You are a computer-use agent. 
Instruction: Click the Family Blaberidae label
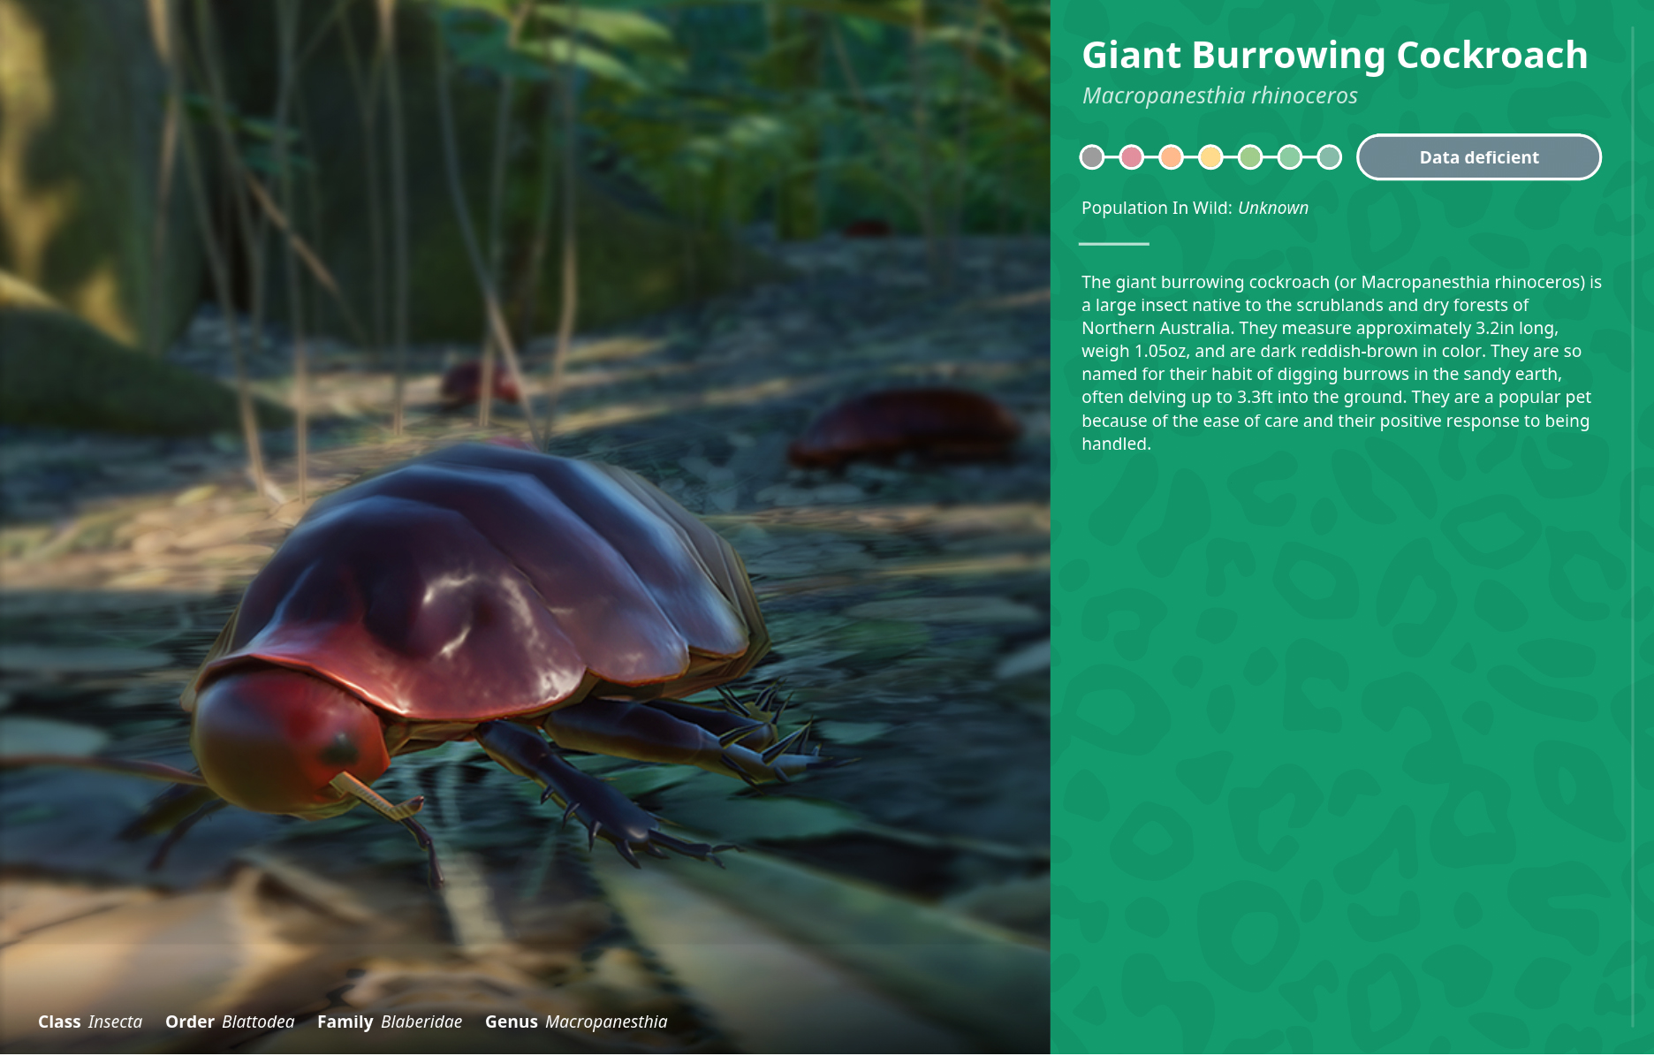[390, 1022]
